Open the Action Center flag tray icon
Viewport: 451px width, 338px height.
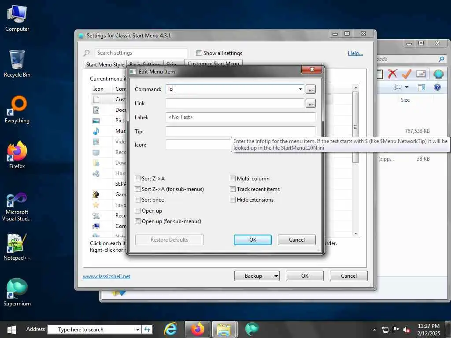tap(396, 330)
